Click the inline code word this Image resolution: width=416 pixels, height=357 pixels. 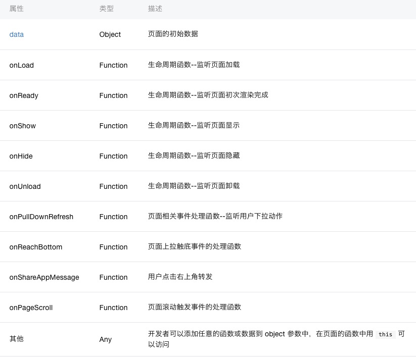pos(386,334)
